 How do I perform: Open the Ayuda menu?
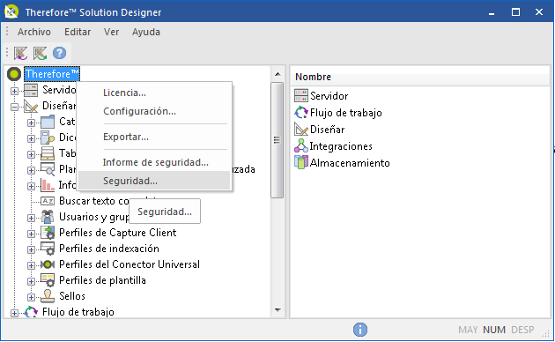tap(146, 32)
